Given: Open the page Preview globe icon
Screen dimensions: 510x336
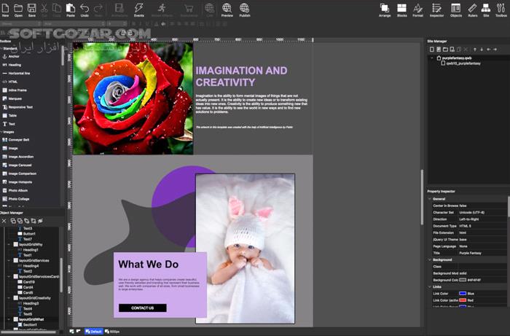Looking at the screenshot, I should coord(227,9).
